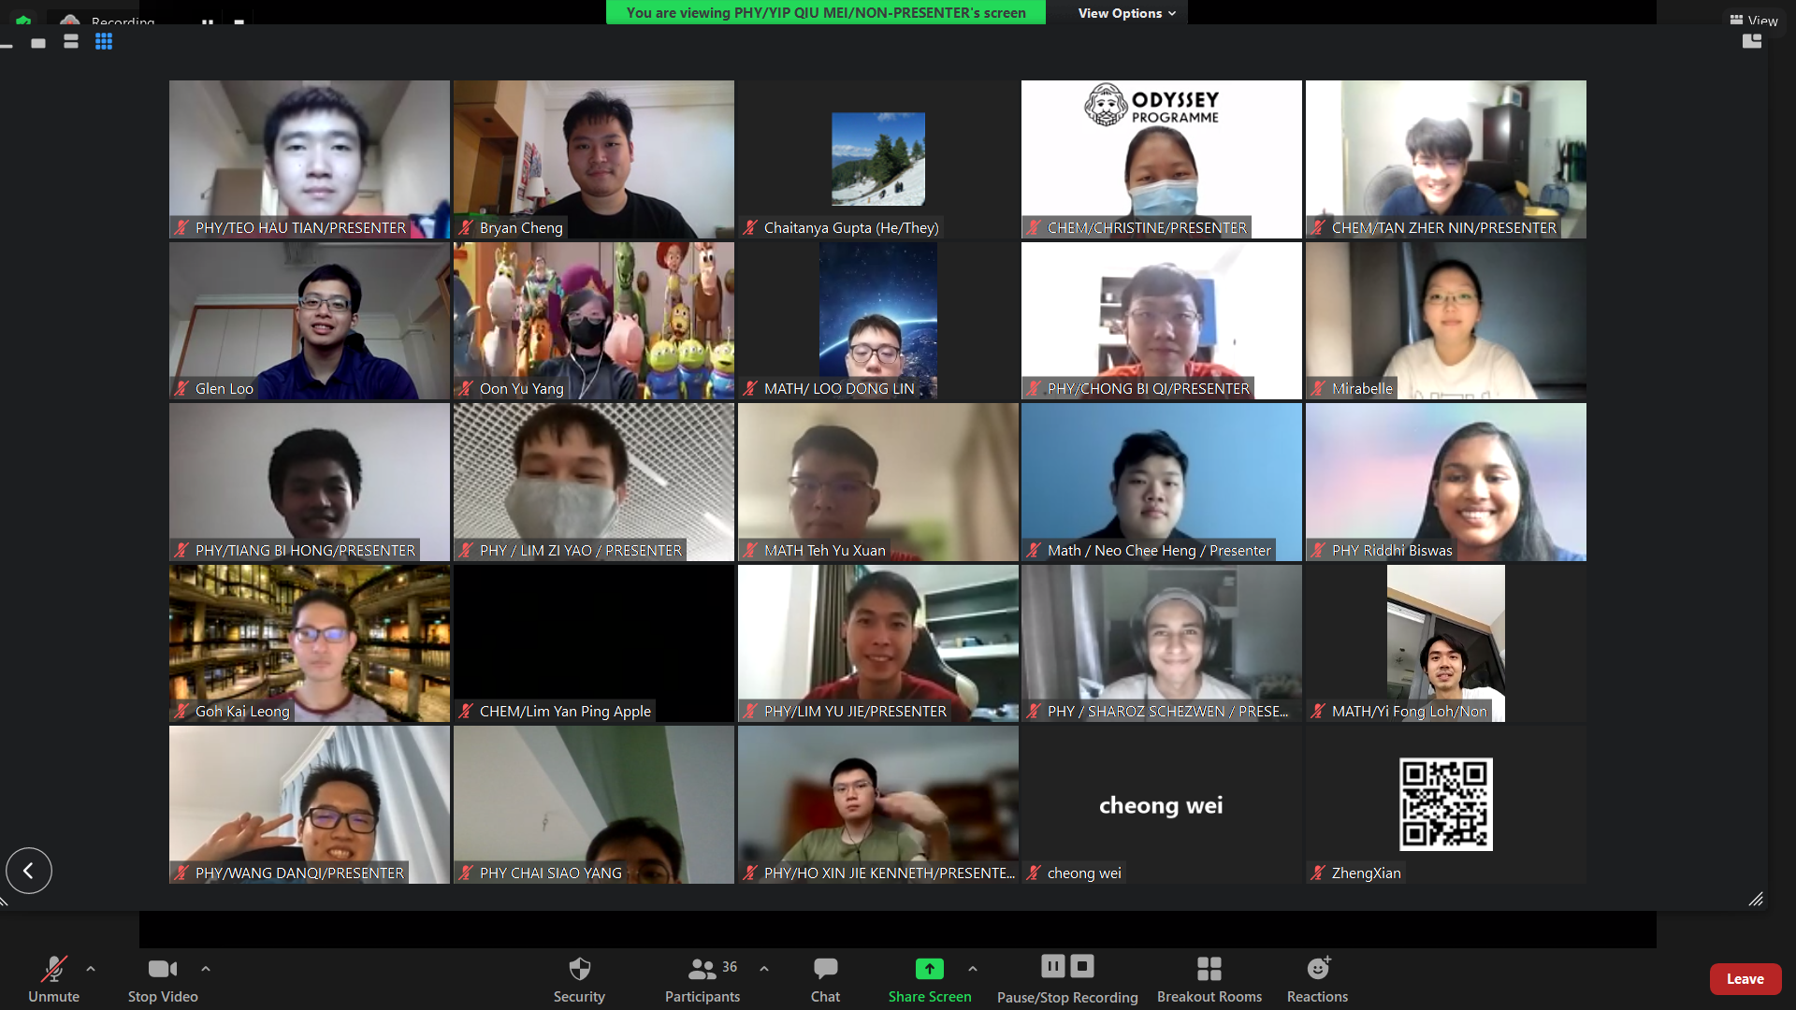Click the green Share Screen icon

(929, 969)
